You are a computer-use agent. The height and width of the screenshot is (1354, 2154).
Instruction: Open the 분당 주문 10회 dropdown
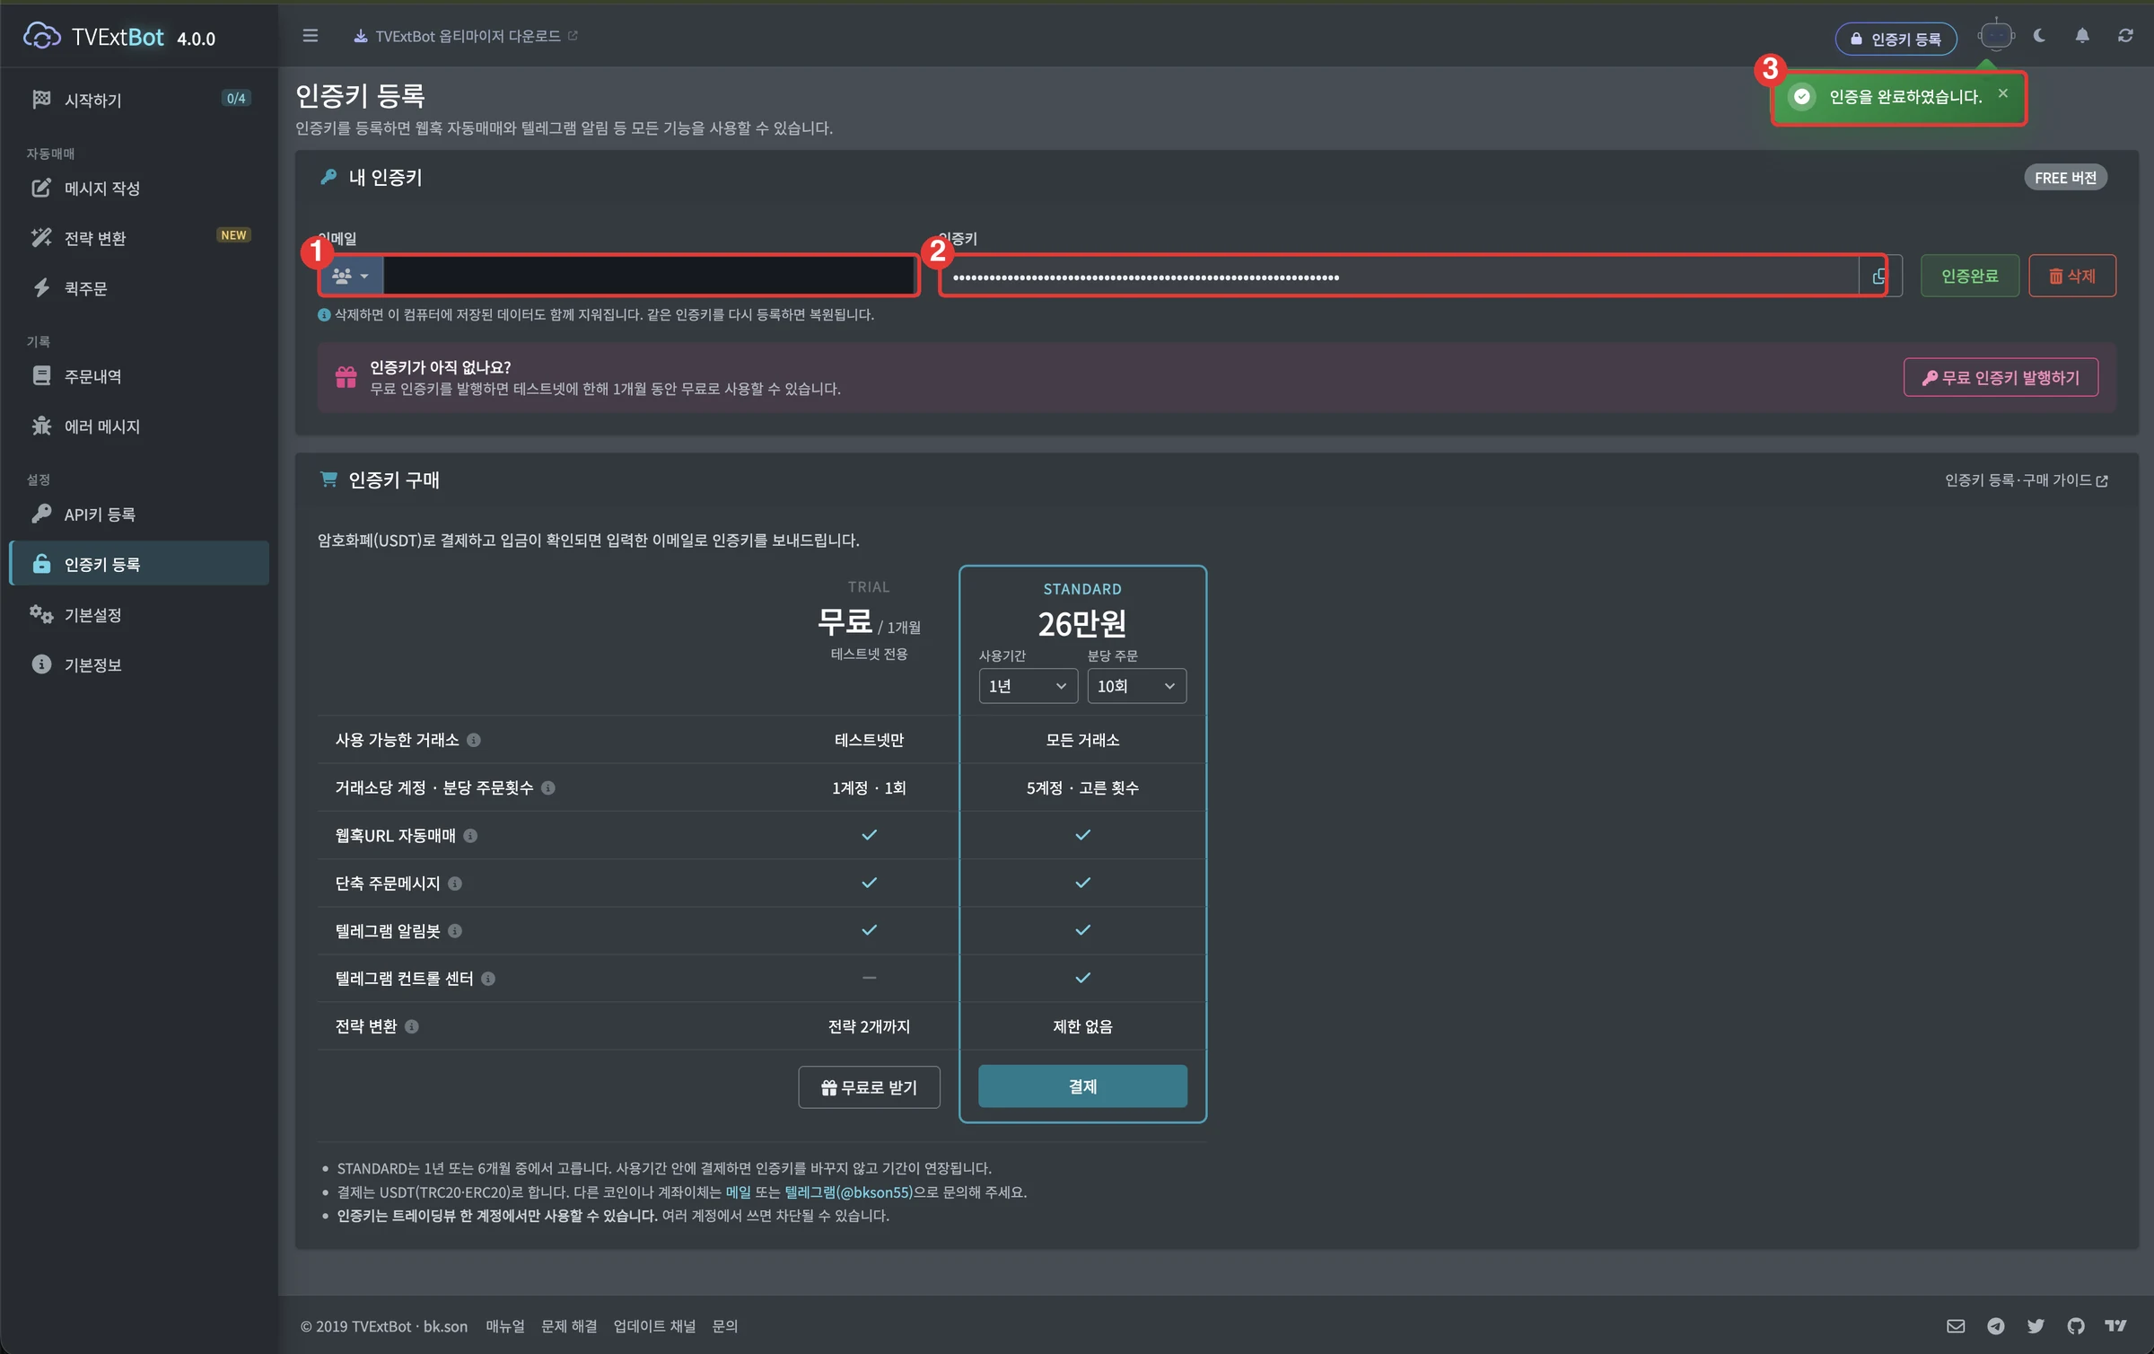click(x=1136, y=686)
